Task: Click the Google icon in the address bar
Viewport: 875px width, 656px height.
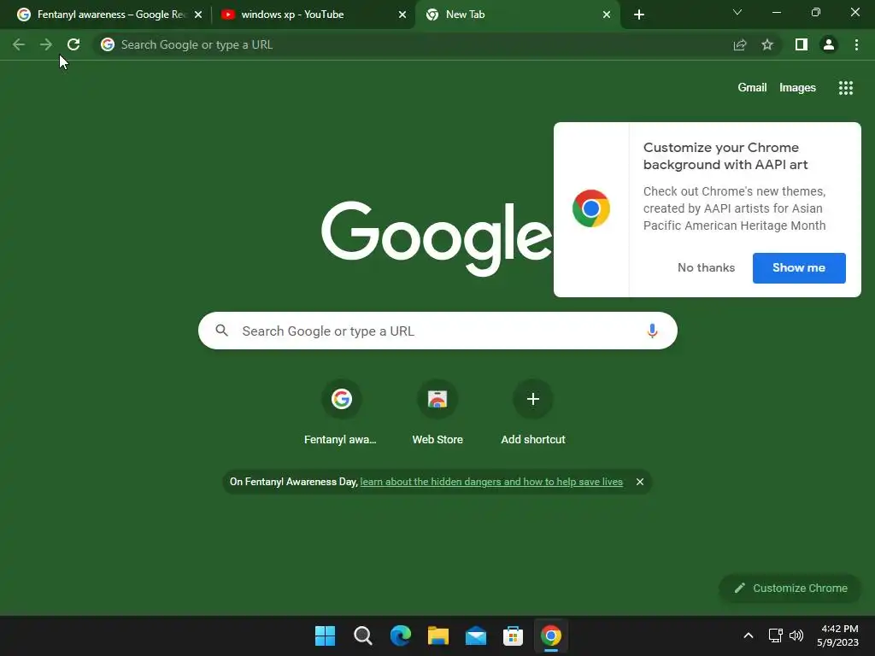Action: (108, 44)
